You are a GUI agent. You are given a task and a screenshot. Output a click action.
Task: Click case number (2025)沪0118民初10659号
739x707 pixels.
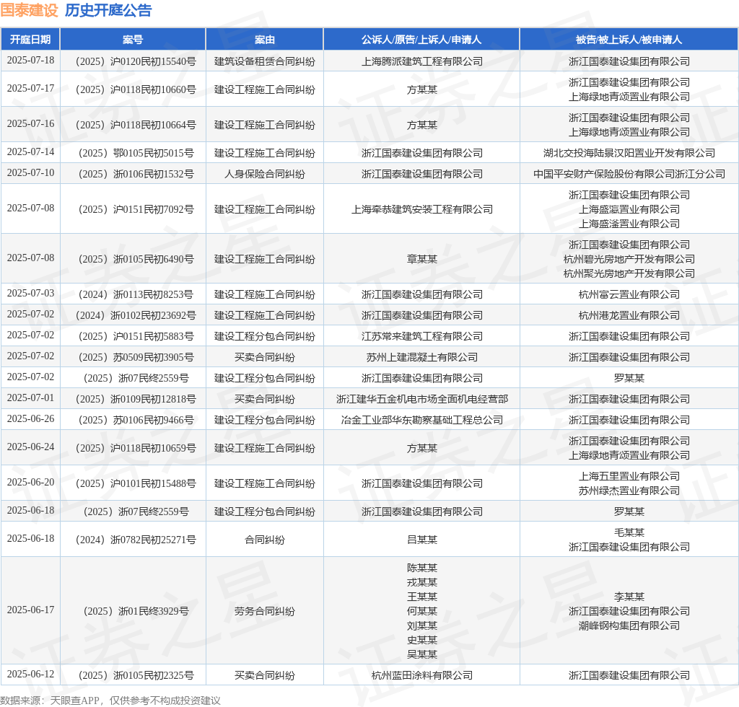136,448
